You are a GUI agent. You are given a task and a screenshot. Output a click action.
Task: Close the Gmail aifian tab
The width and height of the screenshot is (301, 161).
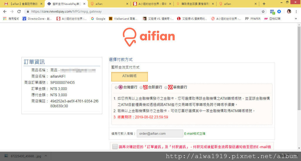[x=41, y=4]
